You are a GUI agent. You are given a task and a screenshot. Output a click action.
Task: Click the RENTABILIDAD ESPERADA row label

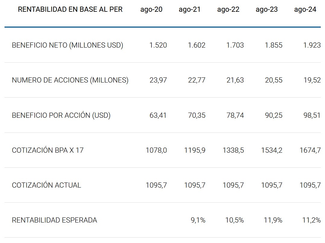click(x=55, y=220)
